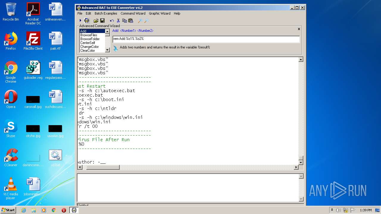Open the Windows Start menu
This screenshot has width=381, height=214.
[8, 210]
